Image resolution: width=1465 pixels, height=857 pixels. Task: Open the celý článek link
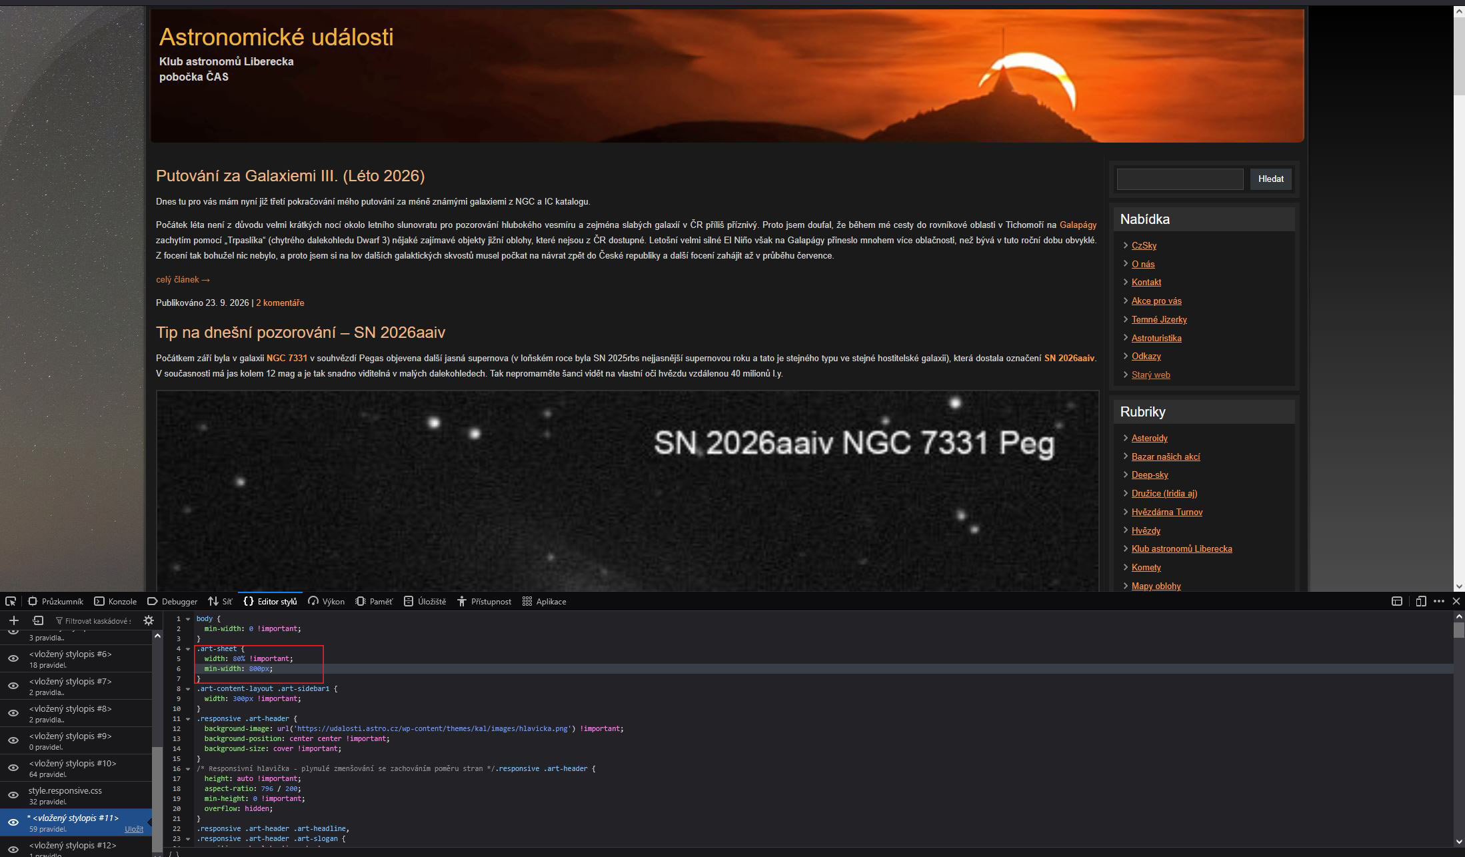[x=183, y=279]
